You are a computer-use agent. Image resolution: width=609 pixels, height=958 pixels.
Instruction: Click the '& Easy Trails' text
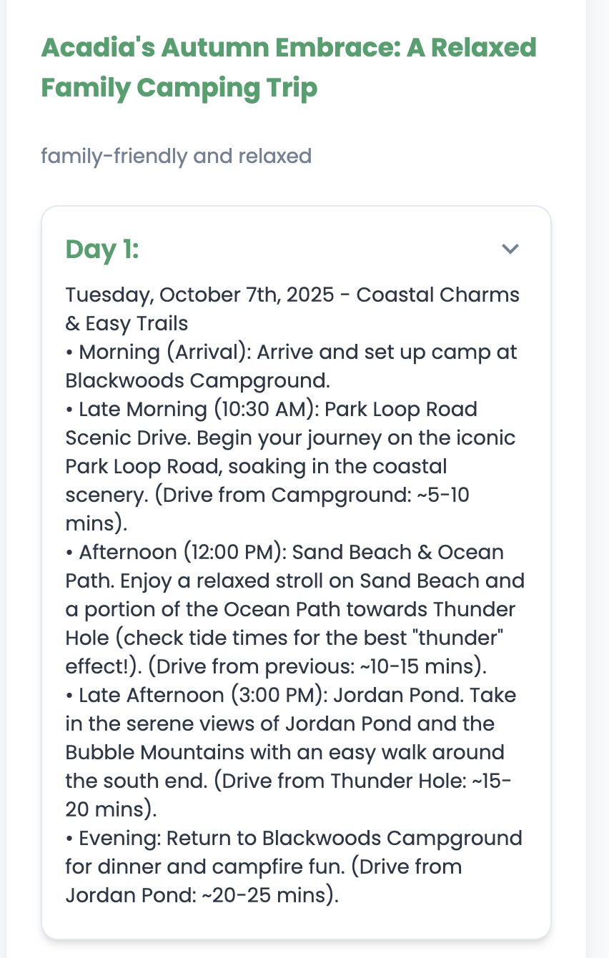point(127,323)
